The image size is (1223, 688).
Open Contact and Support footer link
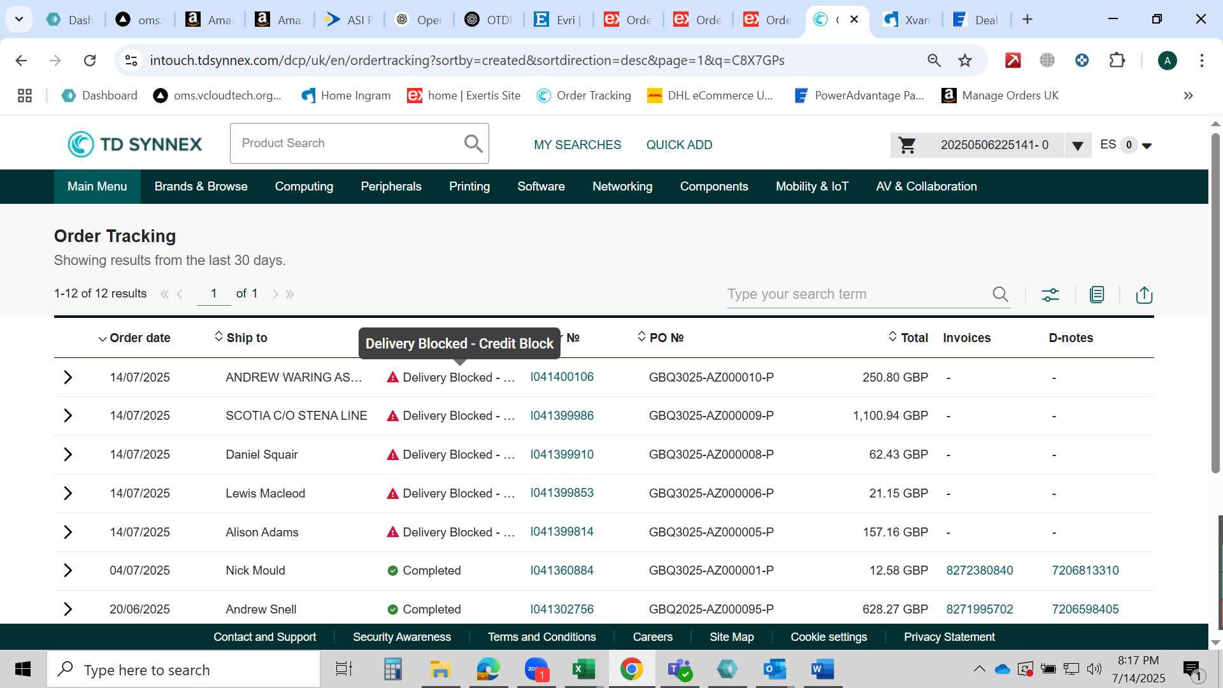(264, 637)
